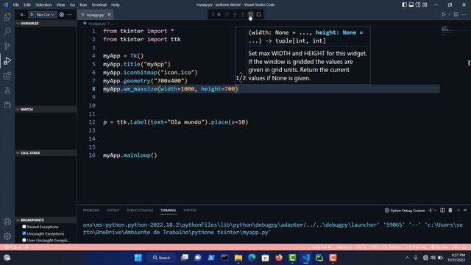Kill terminal with trash icon

[450, 211]
